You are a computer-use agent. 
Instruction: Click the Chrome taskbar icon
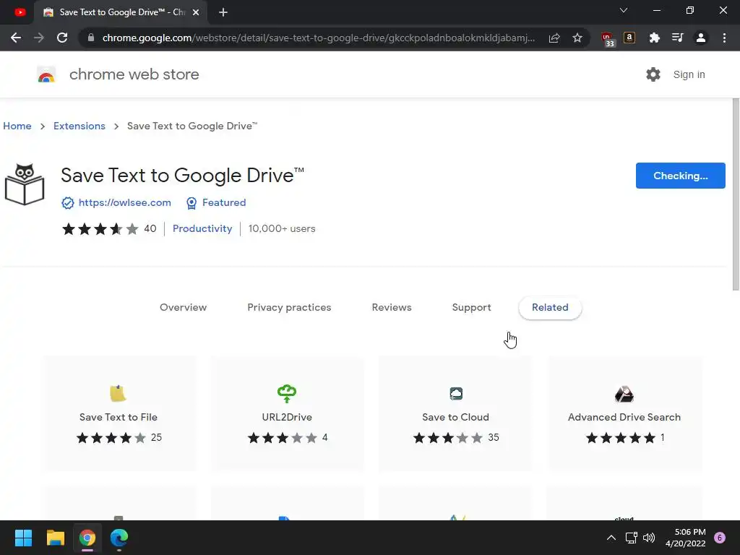(x=87, y=538)
